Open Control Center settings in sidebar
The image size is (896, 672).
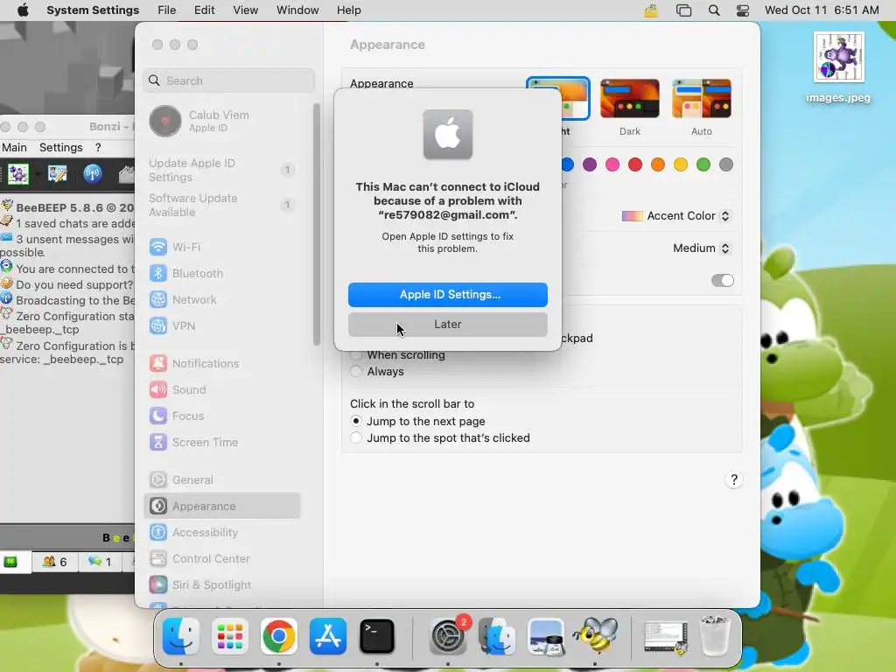[x=221, y=559]
